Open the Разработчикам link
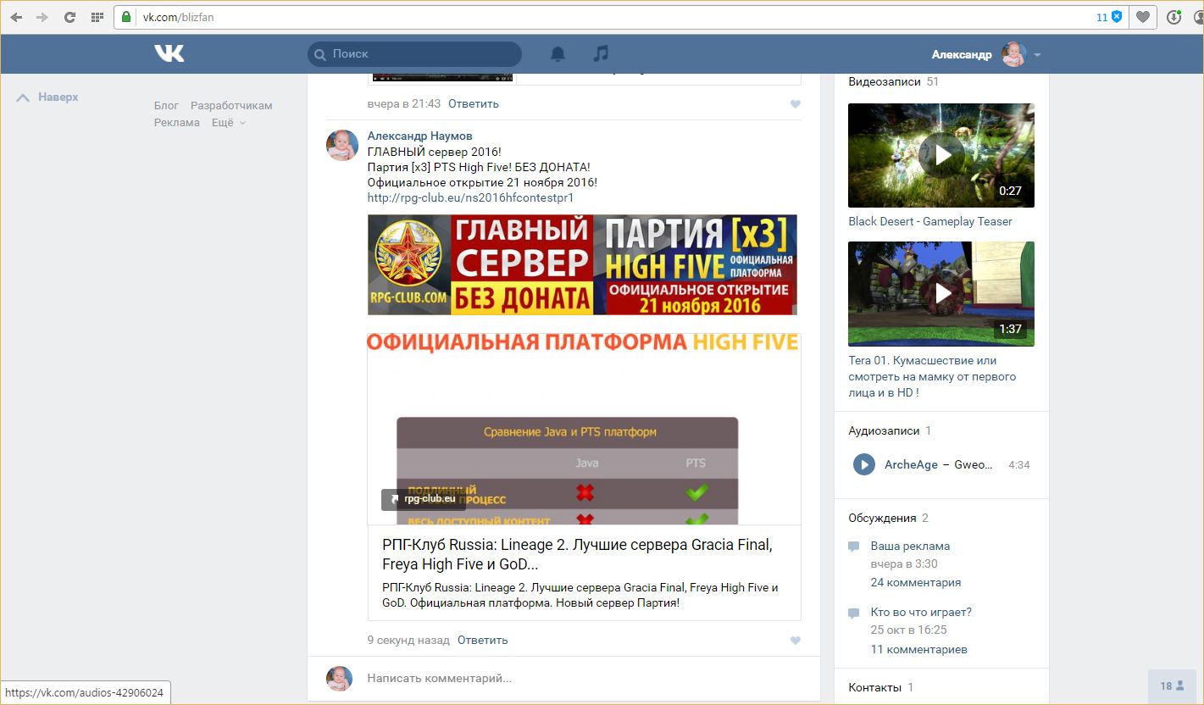 coord(231,106)
